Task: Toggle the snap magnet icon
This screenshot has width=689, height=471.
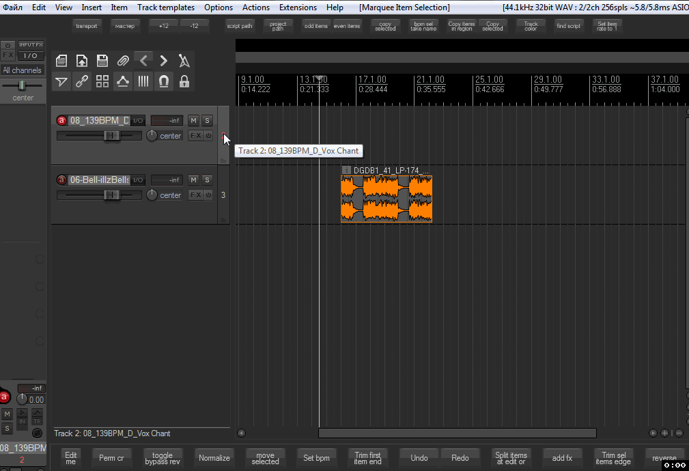Action: coord(163,81)
